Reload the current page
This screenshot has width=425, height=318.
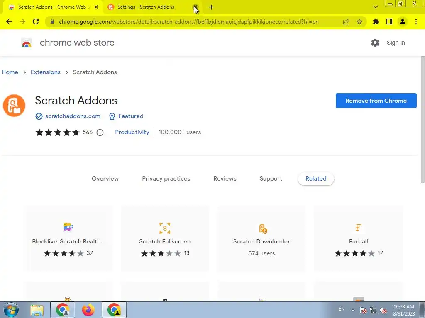tap(36, 22)
